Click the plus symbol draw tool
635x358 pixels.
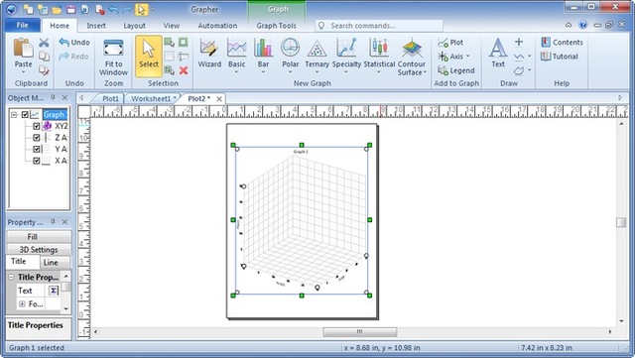click(x=519, y=42)
